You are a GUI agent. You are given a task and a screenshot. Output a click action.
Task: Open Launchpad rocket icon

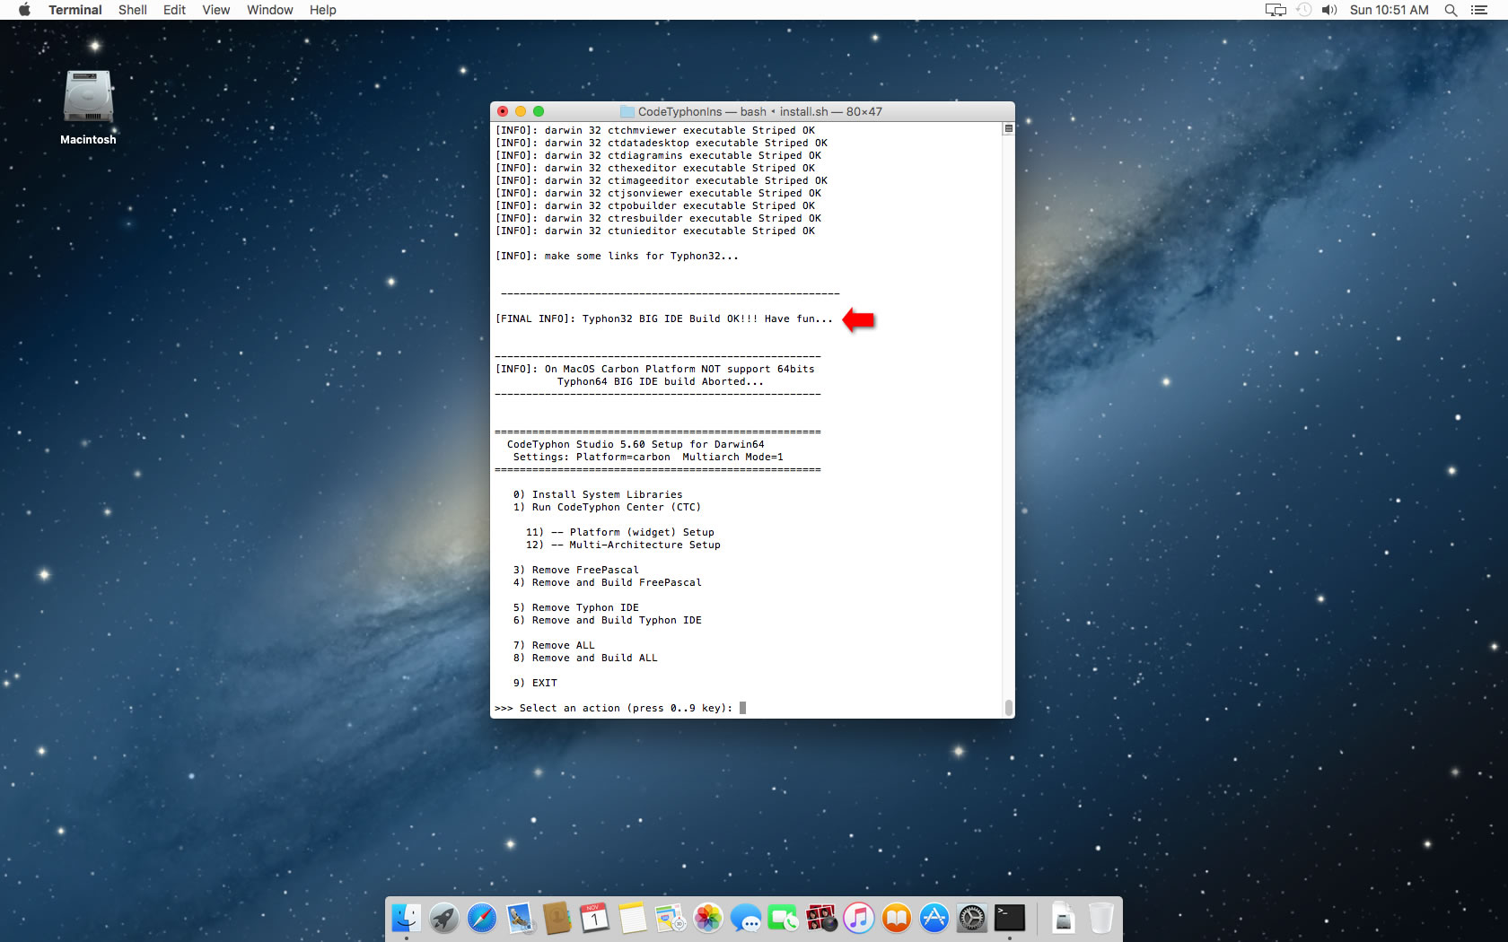click(444, 918)
